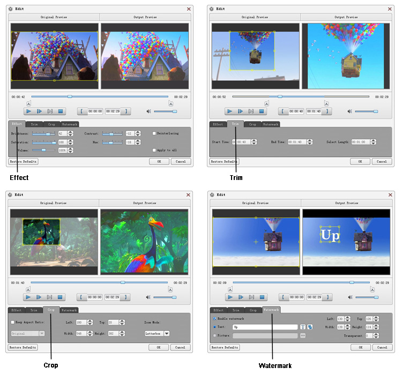The height and width of the screenshot is (375, 402).
Task: Select the Text watermark radio button
Action: coord(214,327)
